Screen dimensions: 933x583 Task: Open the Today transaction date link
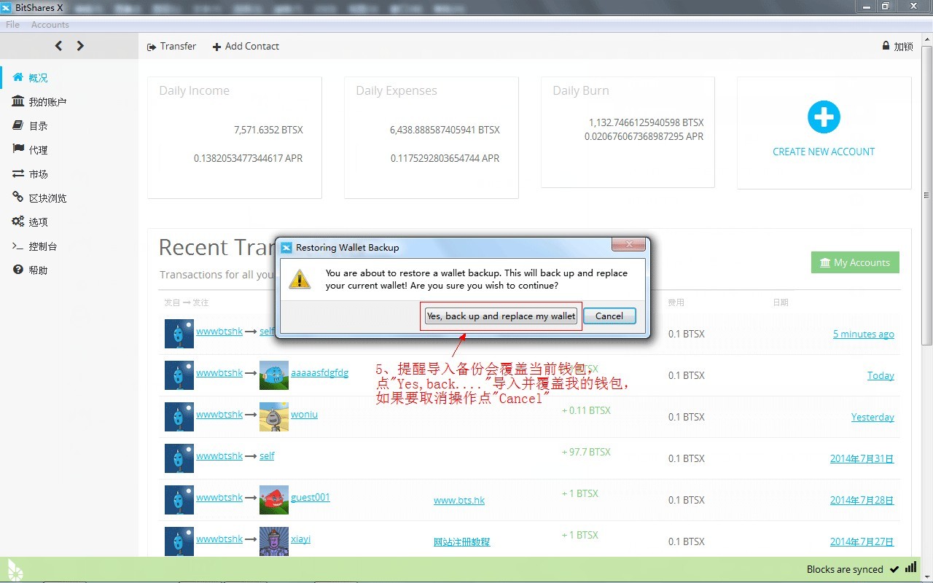pos(881,375)
